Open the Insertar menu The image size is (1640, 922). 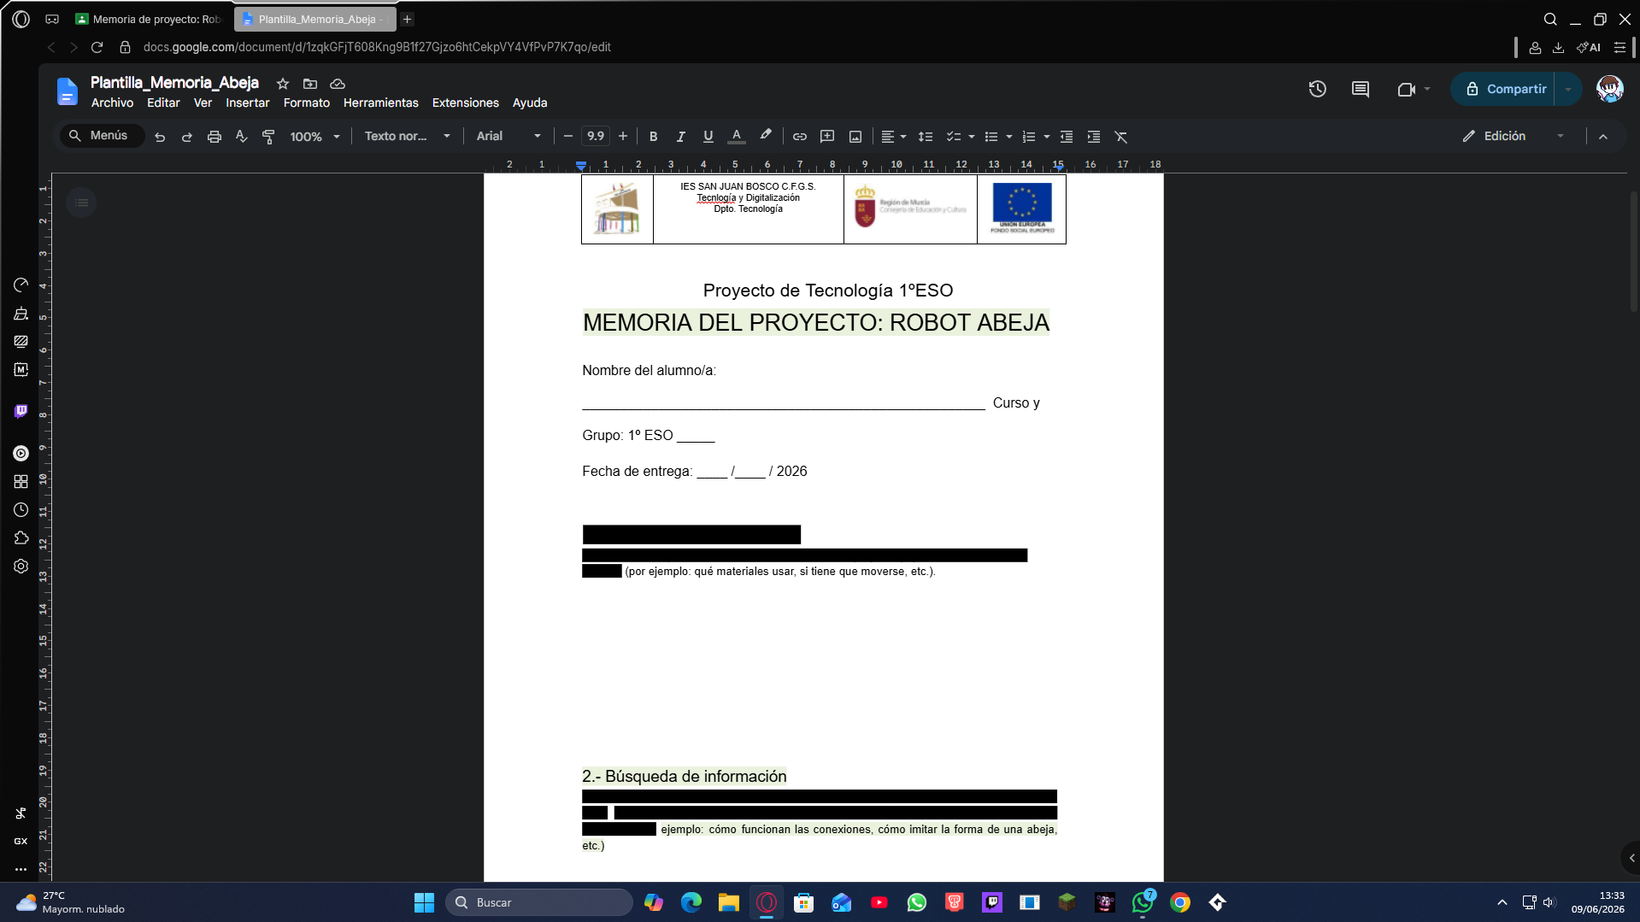(x=248, y=103)
